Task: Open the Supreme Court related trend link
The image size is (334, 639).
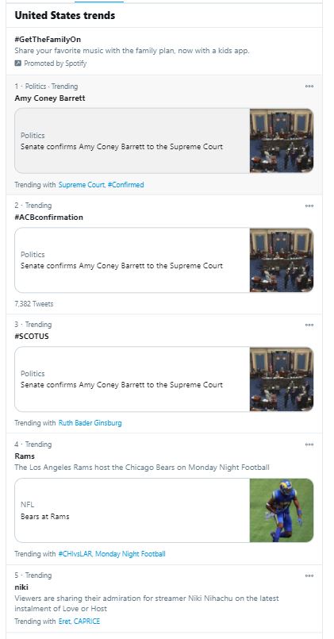Action: (x=82, y=185)
